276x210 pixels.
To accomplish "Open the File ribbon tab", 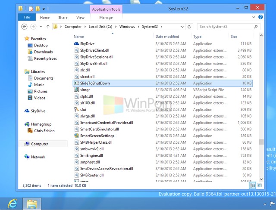I will [x=27, y=17].
